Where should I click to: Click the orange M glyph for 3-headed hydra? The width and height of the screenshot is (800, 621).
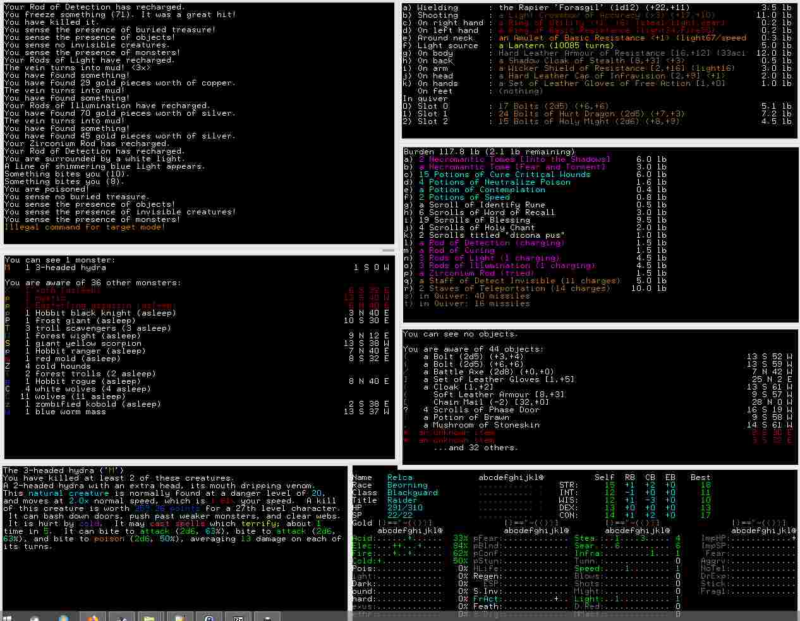click(x=8, y=267)
